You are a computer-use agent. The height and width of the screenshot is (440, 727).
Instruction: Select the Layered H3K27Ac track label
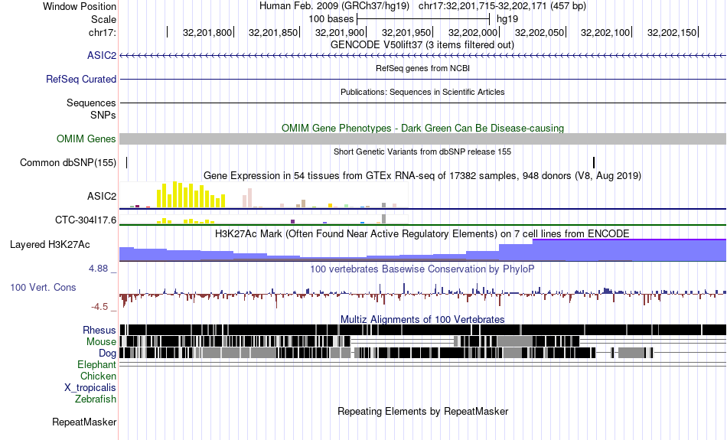pyautogui.click(x=50, y=244)
